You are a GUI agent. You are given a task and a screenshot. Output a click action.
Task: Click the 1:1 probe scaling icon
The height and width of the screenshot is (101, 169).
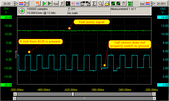click(26, 4)
